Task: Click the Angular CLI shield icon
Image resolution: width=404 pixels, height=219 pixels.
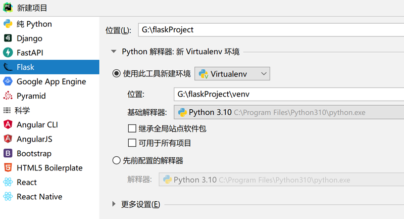Action: [8, 124]
